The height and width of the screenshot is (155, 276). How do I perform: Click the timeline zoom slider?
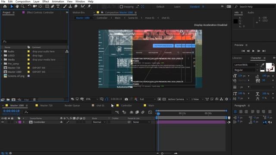pos(166,153)
